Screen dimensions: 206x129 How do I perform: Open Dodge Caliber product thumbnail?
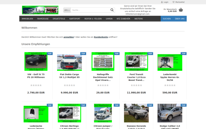point(170,113)
